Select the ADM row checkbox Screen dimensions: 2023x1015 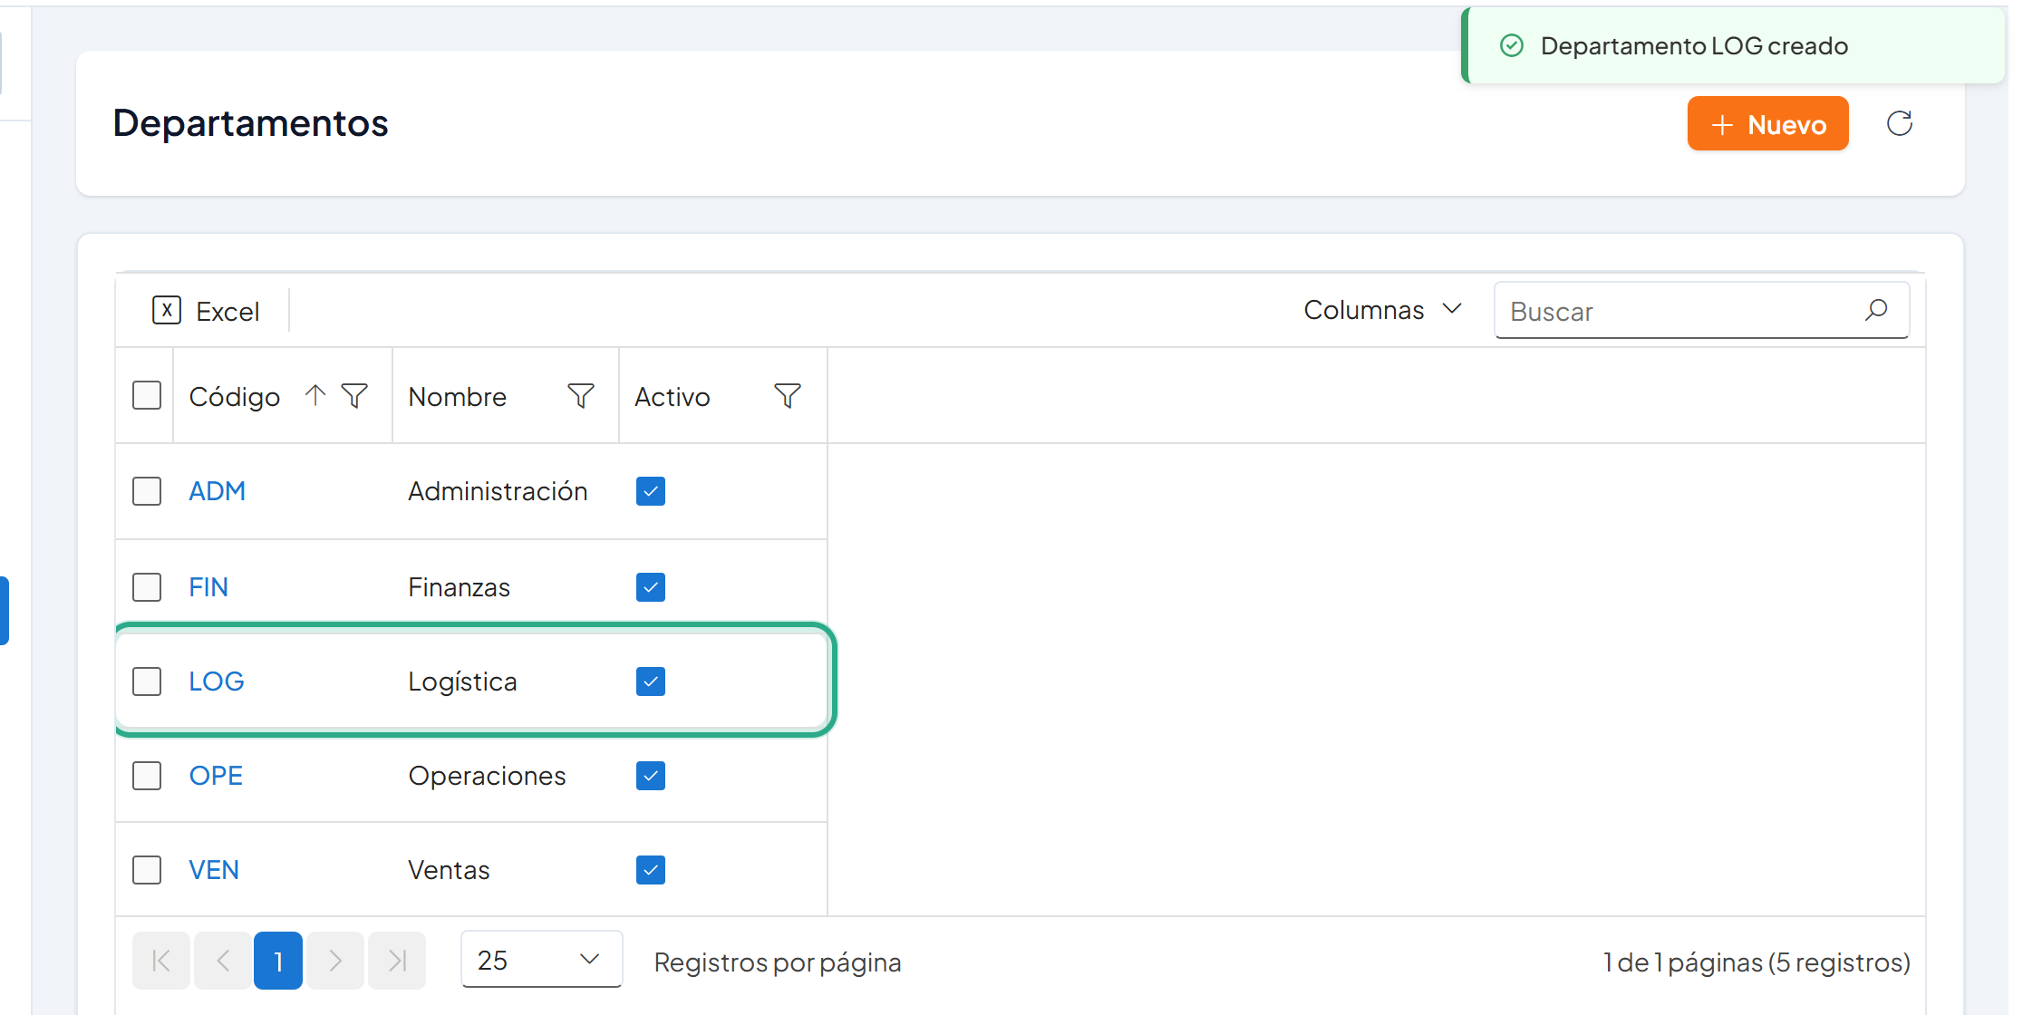[x=147, y=491]
